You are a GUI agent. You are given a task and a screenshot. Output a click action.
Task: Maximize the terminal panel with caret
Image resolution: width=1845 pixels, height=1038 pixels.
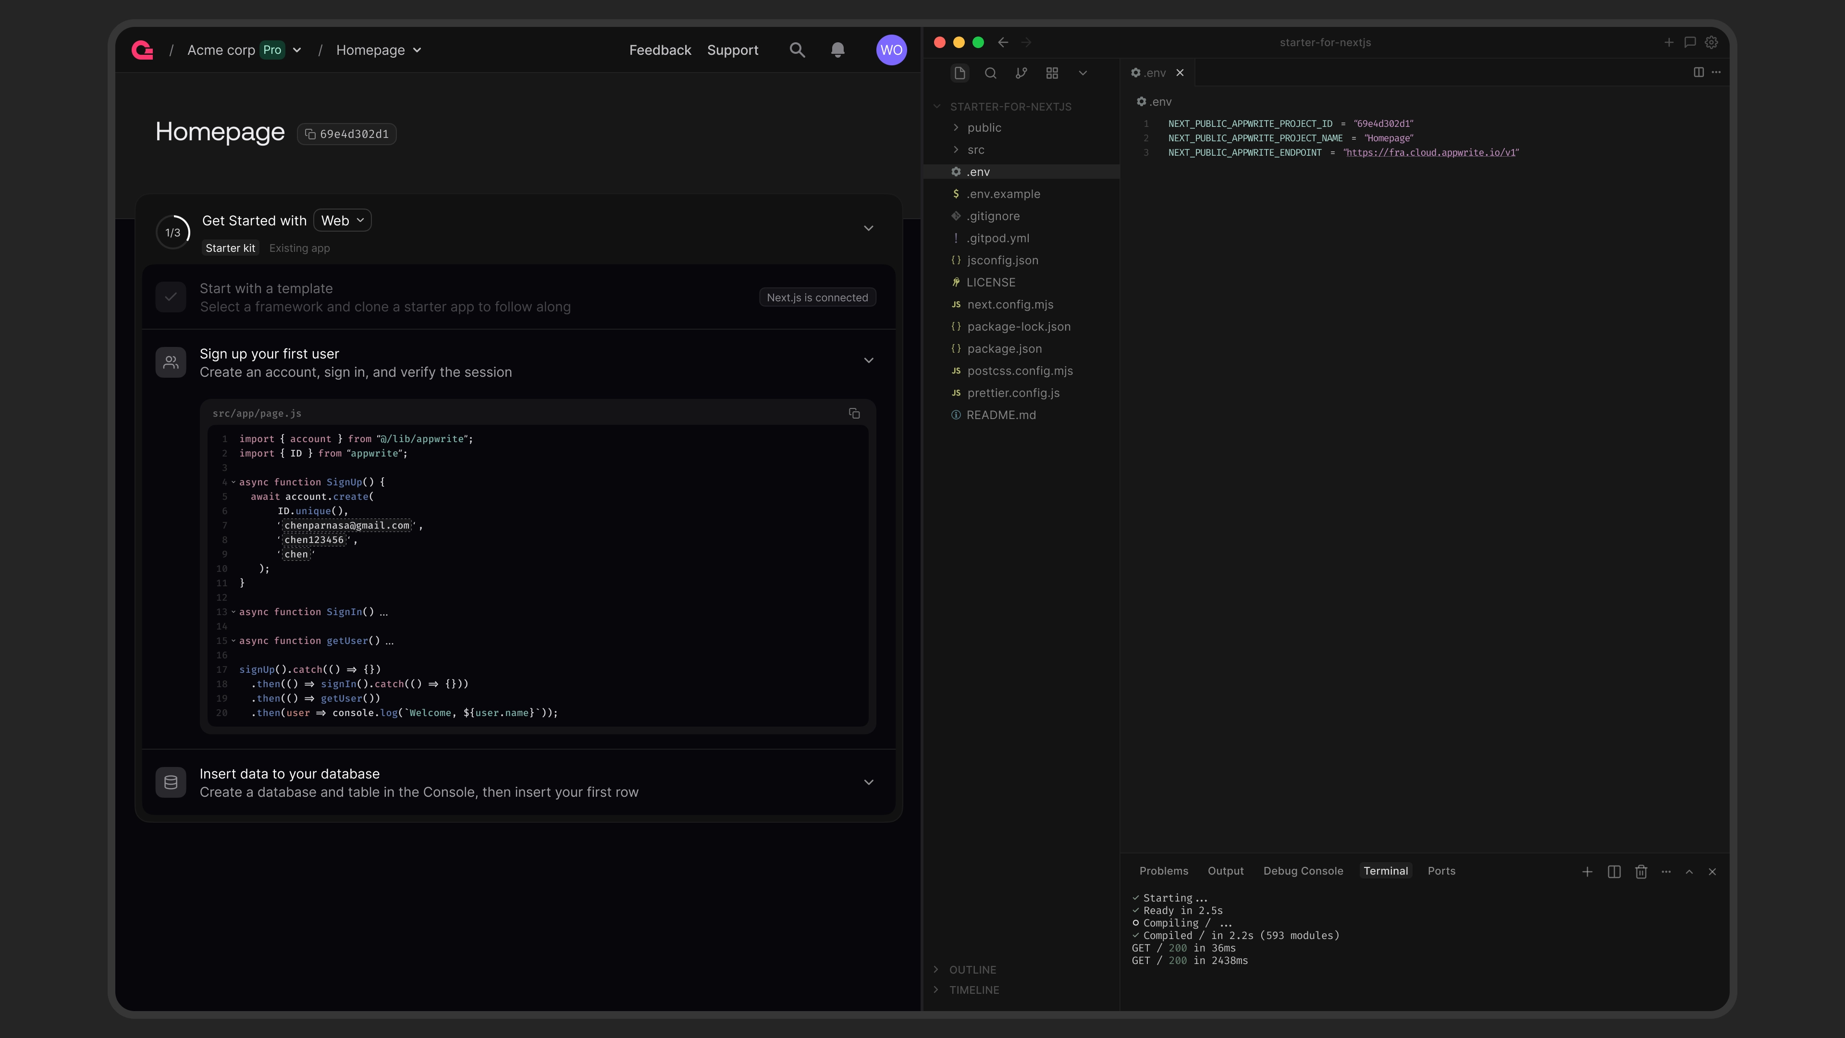click(1690, 872)
